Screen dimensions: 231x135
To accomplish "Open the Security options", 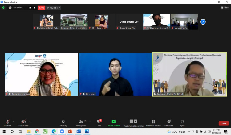I will (63, 123).
